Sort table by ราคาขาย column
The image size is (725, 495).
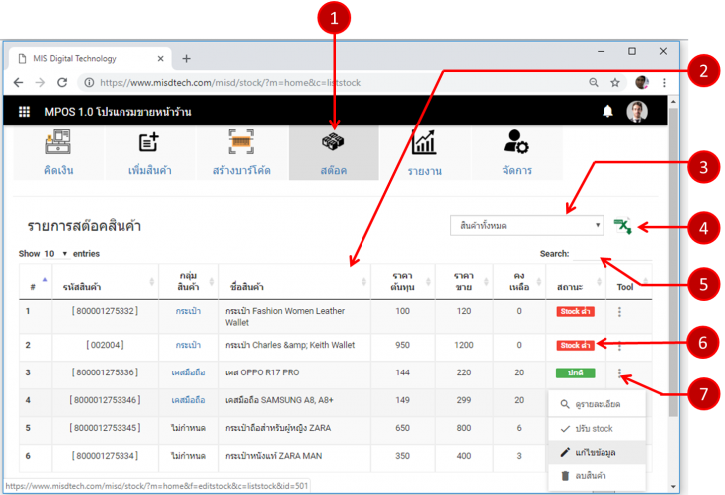(x=464, y=282)
